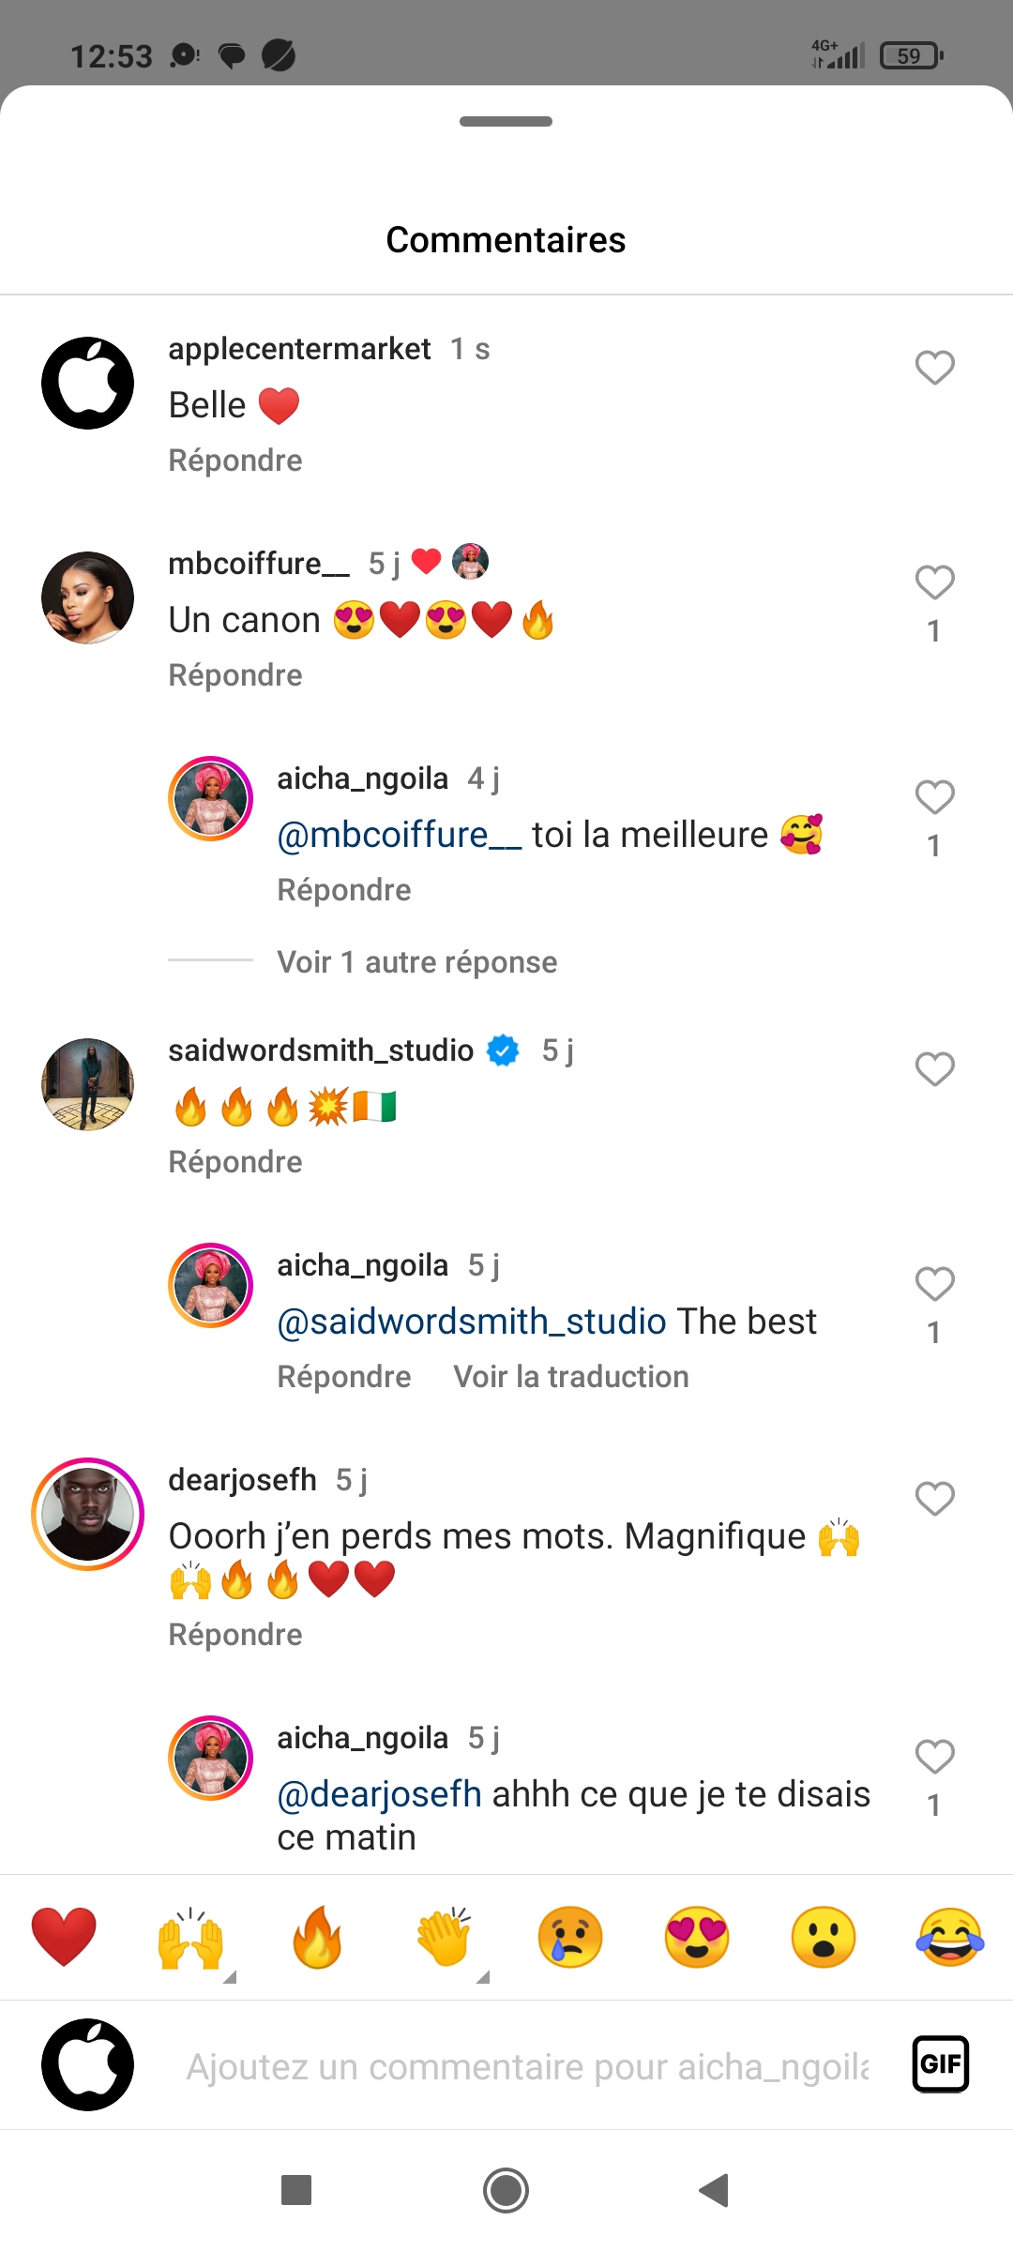Tap the fire quick-reaction emoji
1013x2251 pixels.
click(x=317, y=1937)
